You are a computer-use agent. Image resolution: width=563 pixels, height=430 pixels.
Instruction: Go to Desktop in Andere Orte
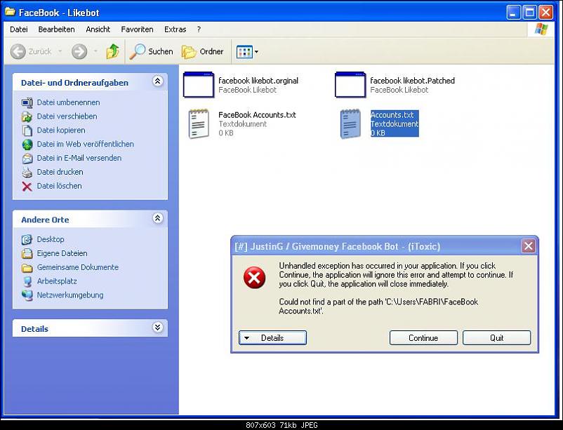[x=51, y=239]
